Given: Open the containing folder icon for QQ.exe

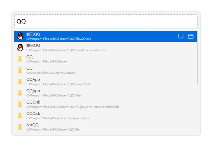Looking at the screenshot, I should pos(191,36).
